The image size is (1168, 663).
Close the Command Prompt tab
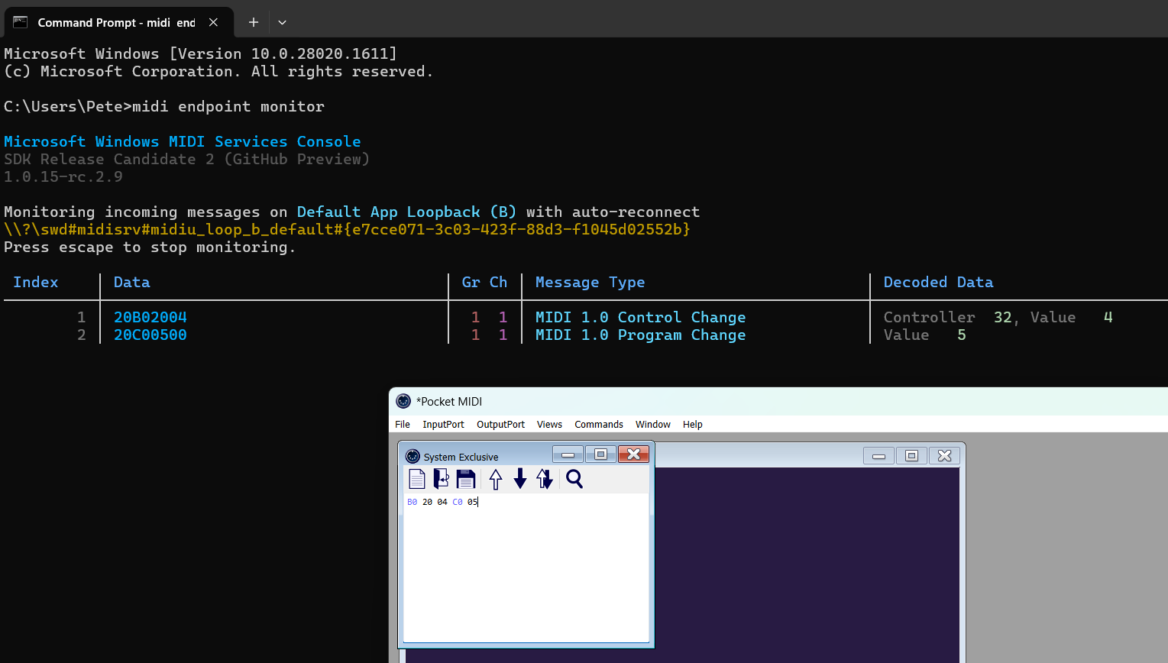click(x=213, y=22)
